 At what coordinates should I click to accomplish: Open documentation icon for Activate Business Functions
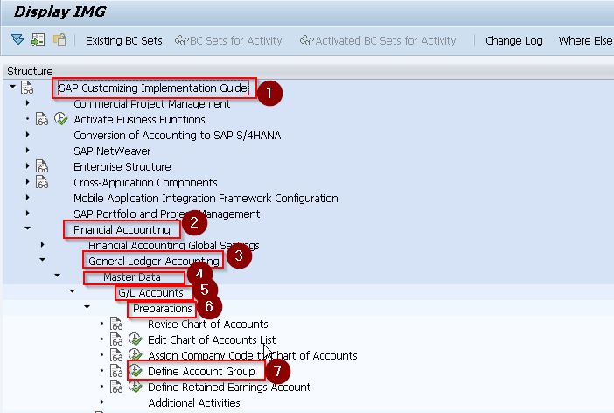click(42, 119)
